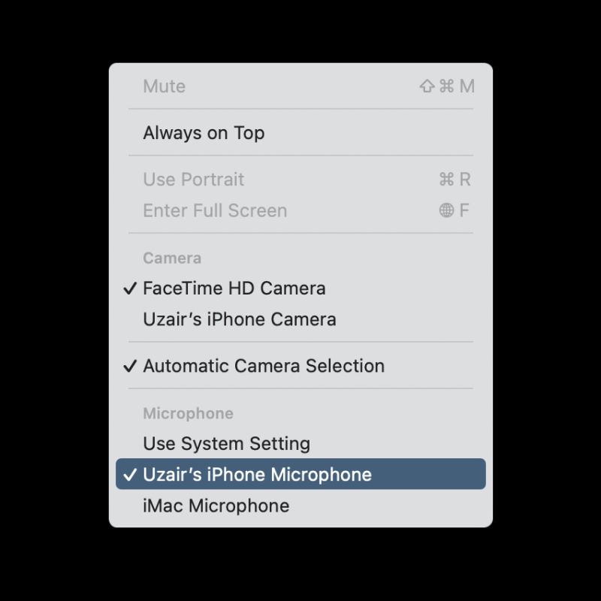
Task: Enable the Always on Top option
Action: tap(204, 133)
